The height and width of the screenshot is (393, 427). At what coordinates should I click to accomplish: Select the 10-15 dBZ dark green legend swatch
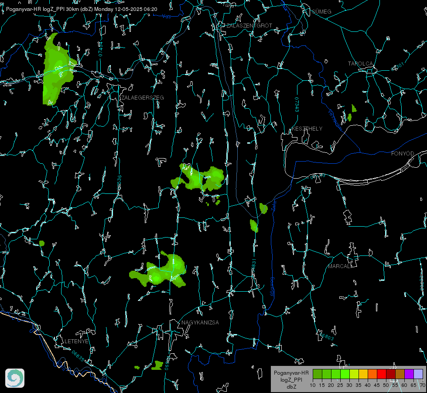[318, 374]
